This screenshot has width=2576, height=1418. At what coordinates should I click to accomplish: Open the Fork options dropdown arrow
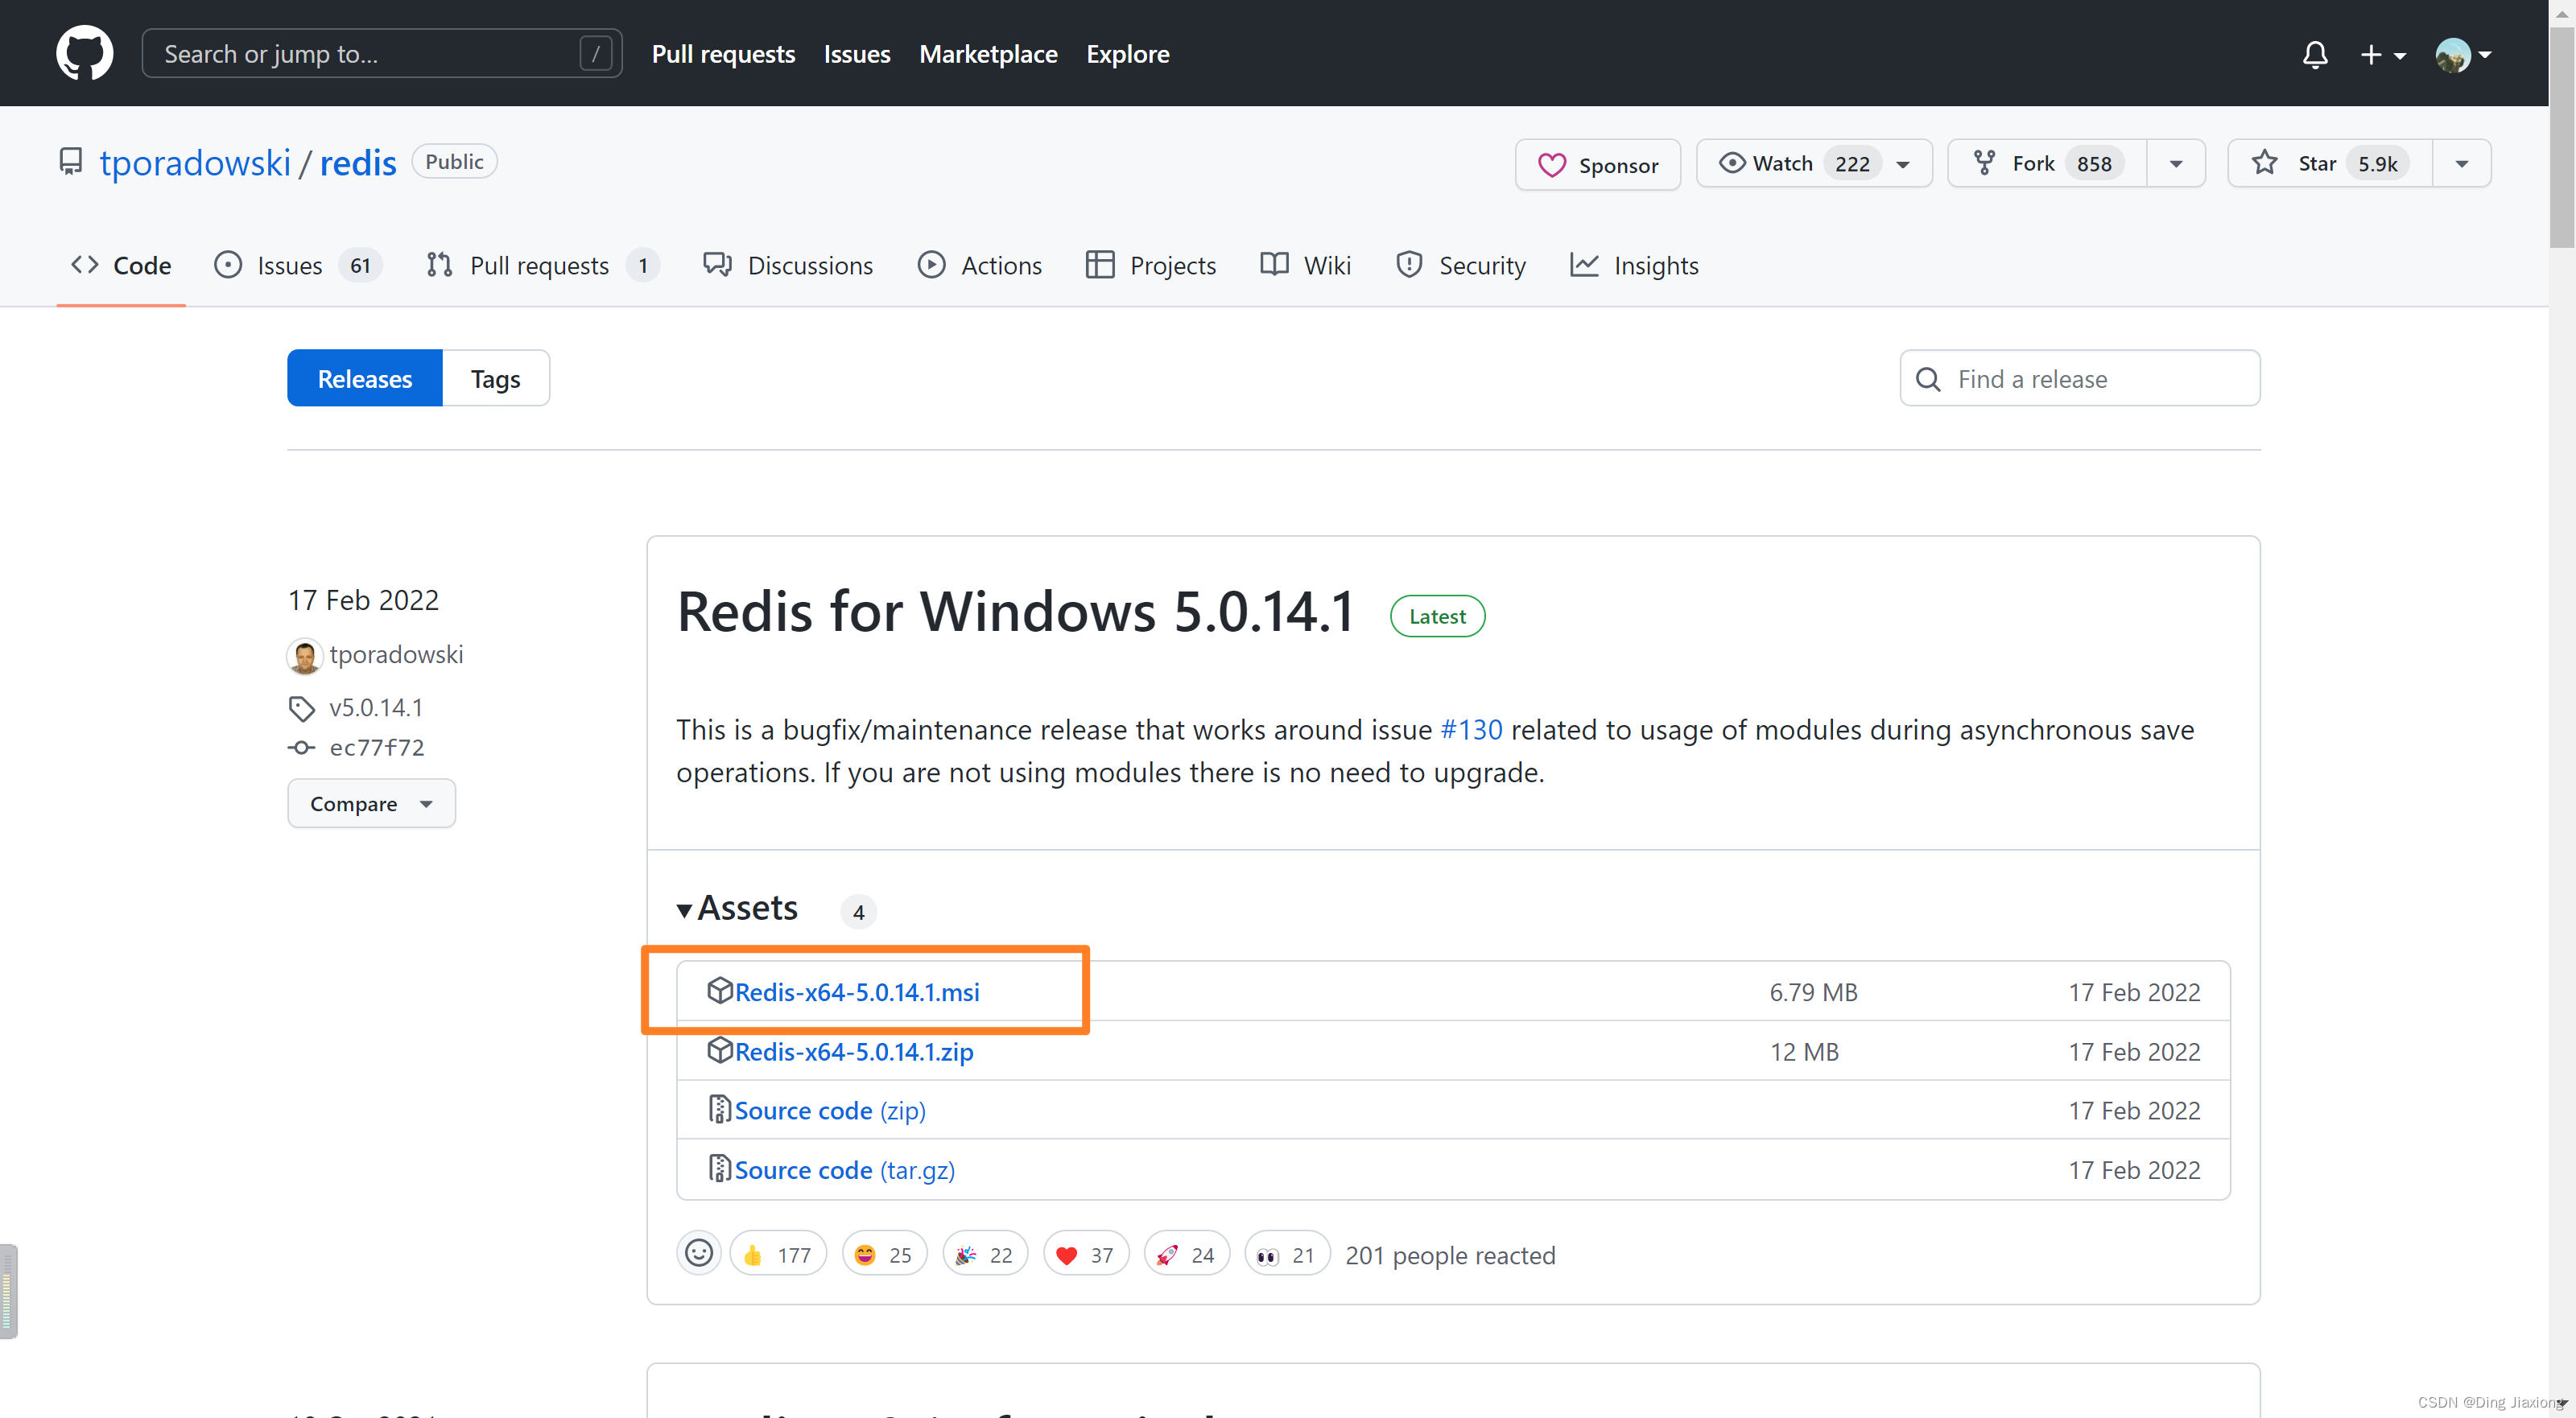2175,163
